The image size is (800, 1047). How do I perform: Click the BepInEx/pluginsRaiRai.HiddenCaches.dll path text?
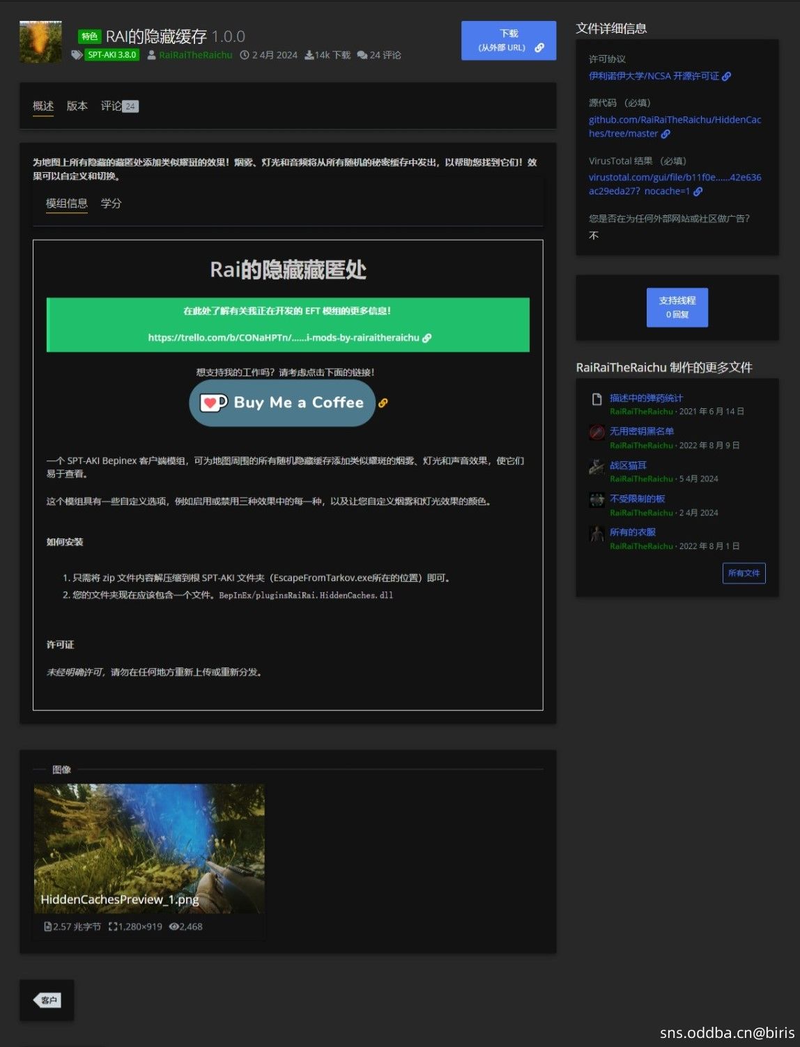tap(306, 596)
